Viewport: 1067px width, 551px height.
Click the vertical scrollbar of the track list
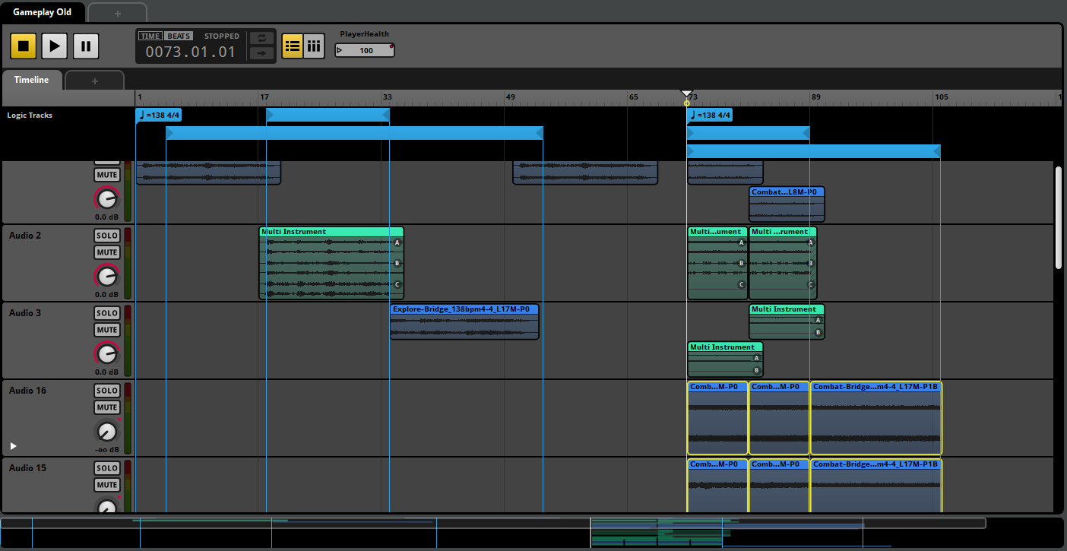[1058, 217]
